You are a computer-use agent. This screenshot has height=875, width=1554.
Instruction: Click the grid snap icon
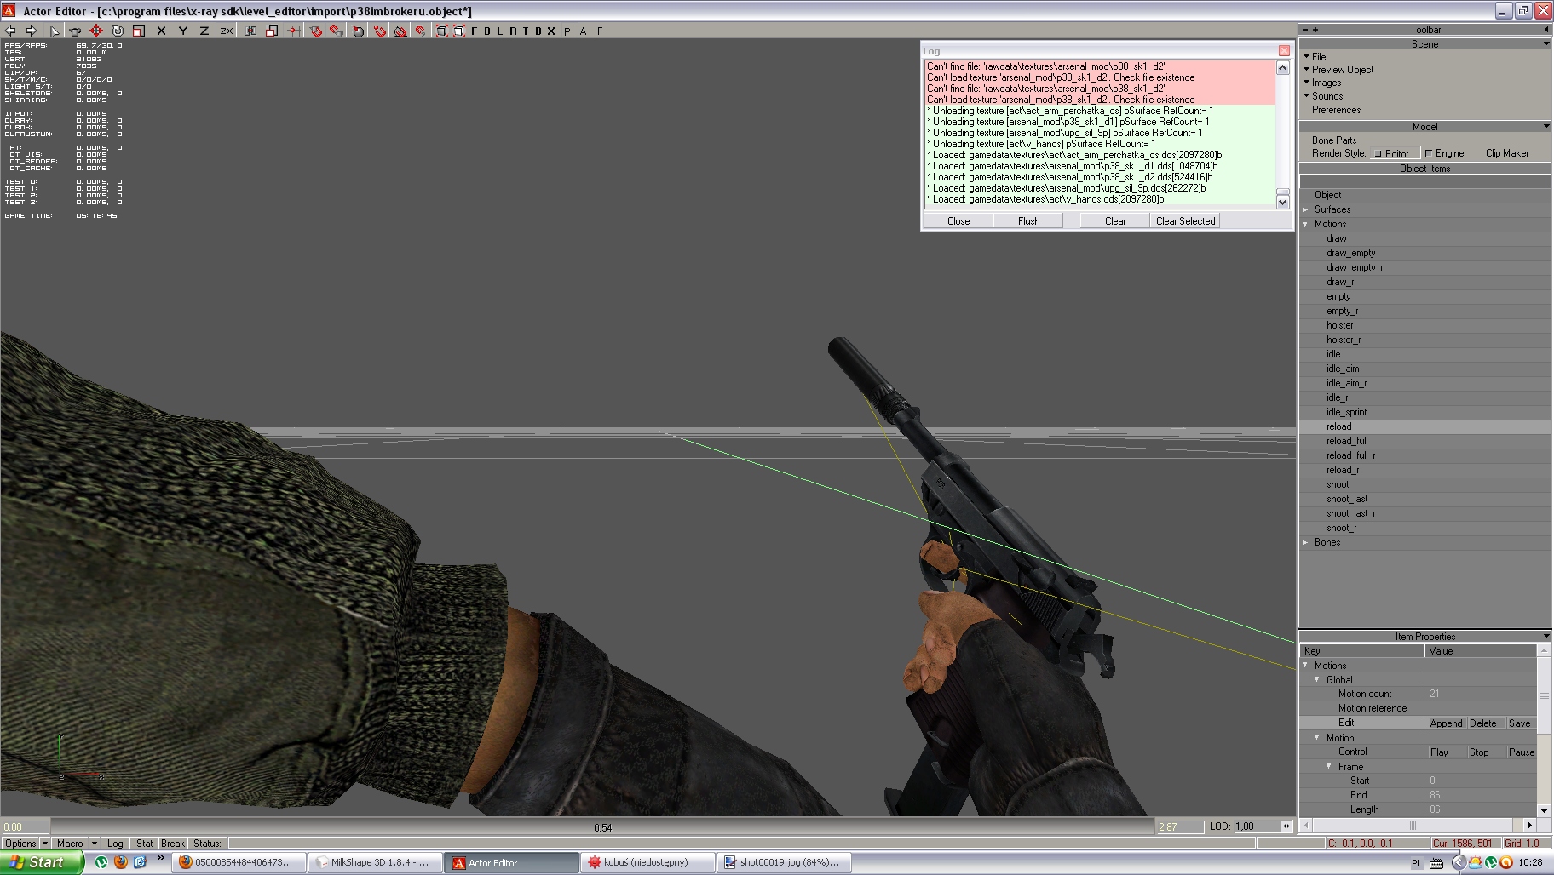(293, 31)
